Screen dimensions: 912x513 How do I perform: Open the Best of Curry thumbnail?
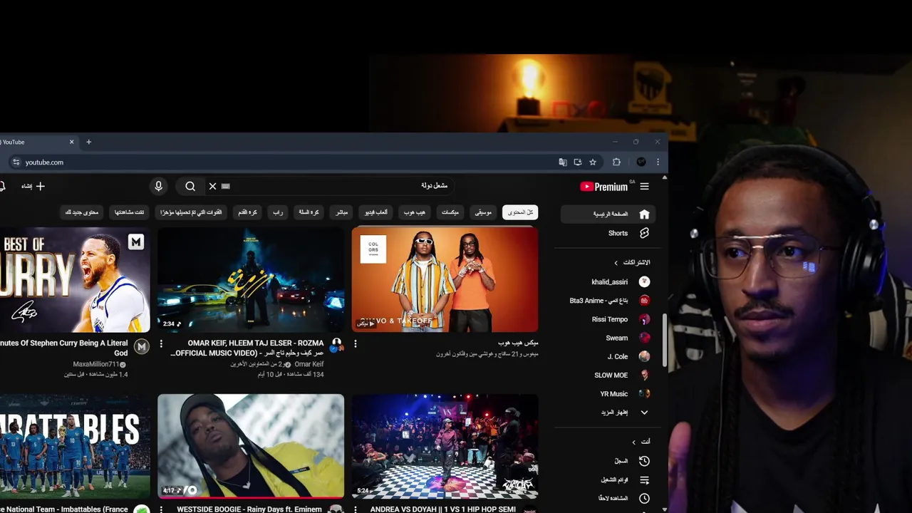[x=75, y=279]
